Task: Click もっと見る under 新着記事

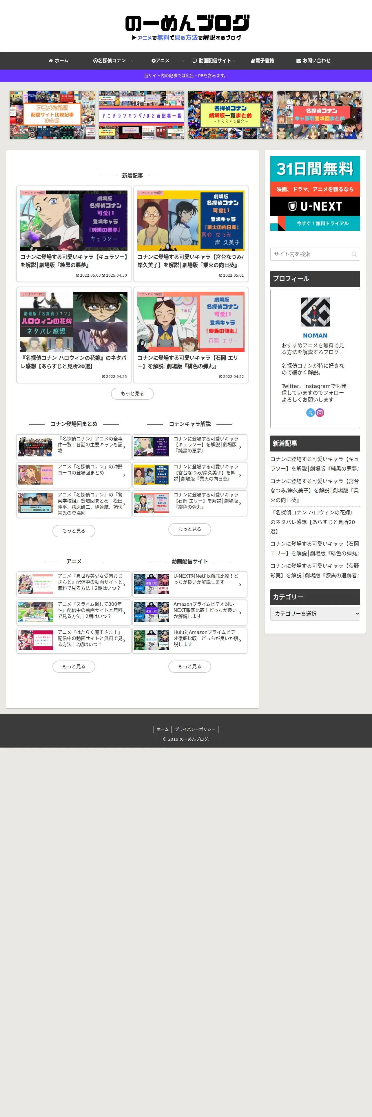Action: point(132,393)
